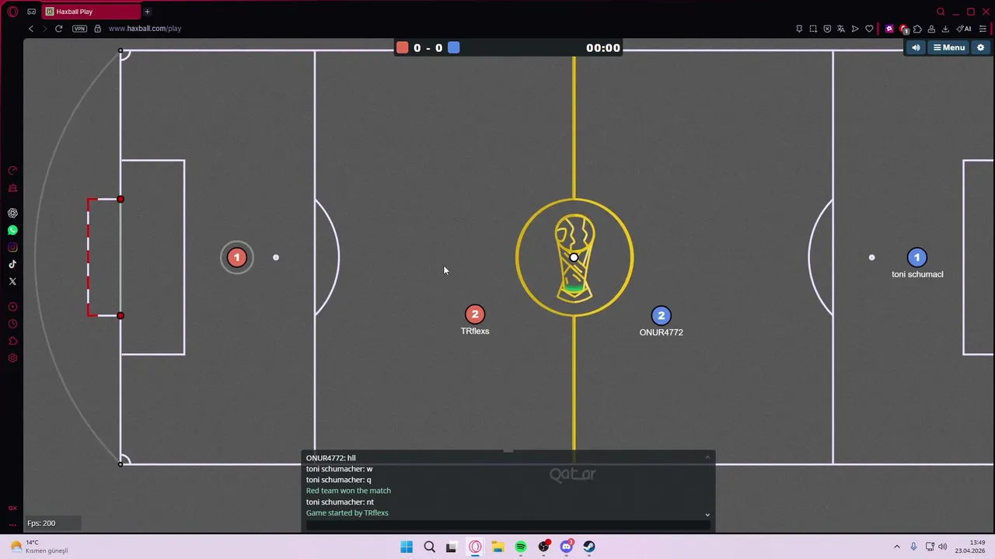
Task: Click red player 2 TRflexs
Action: [475, 314]
